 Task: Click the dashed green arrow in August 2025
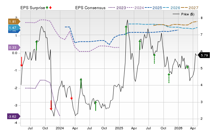point(154,59)
